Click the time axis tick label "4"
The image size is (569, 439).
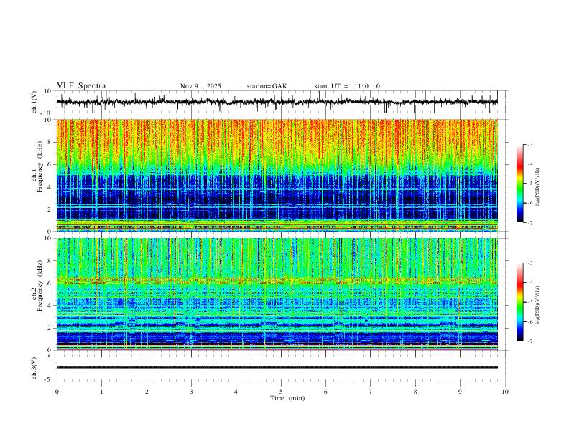[x=236, y=392]
